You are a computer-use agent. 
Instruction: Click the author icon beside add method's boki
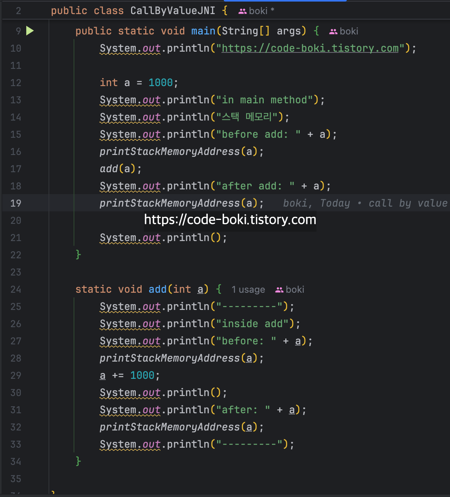(x=279, y=290)
